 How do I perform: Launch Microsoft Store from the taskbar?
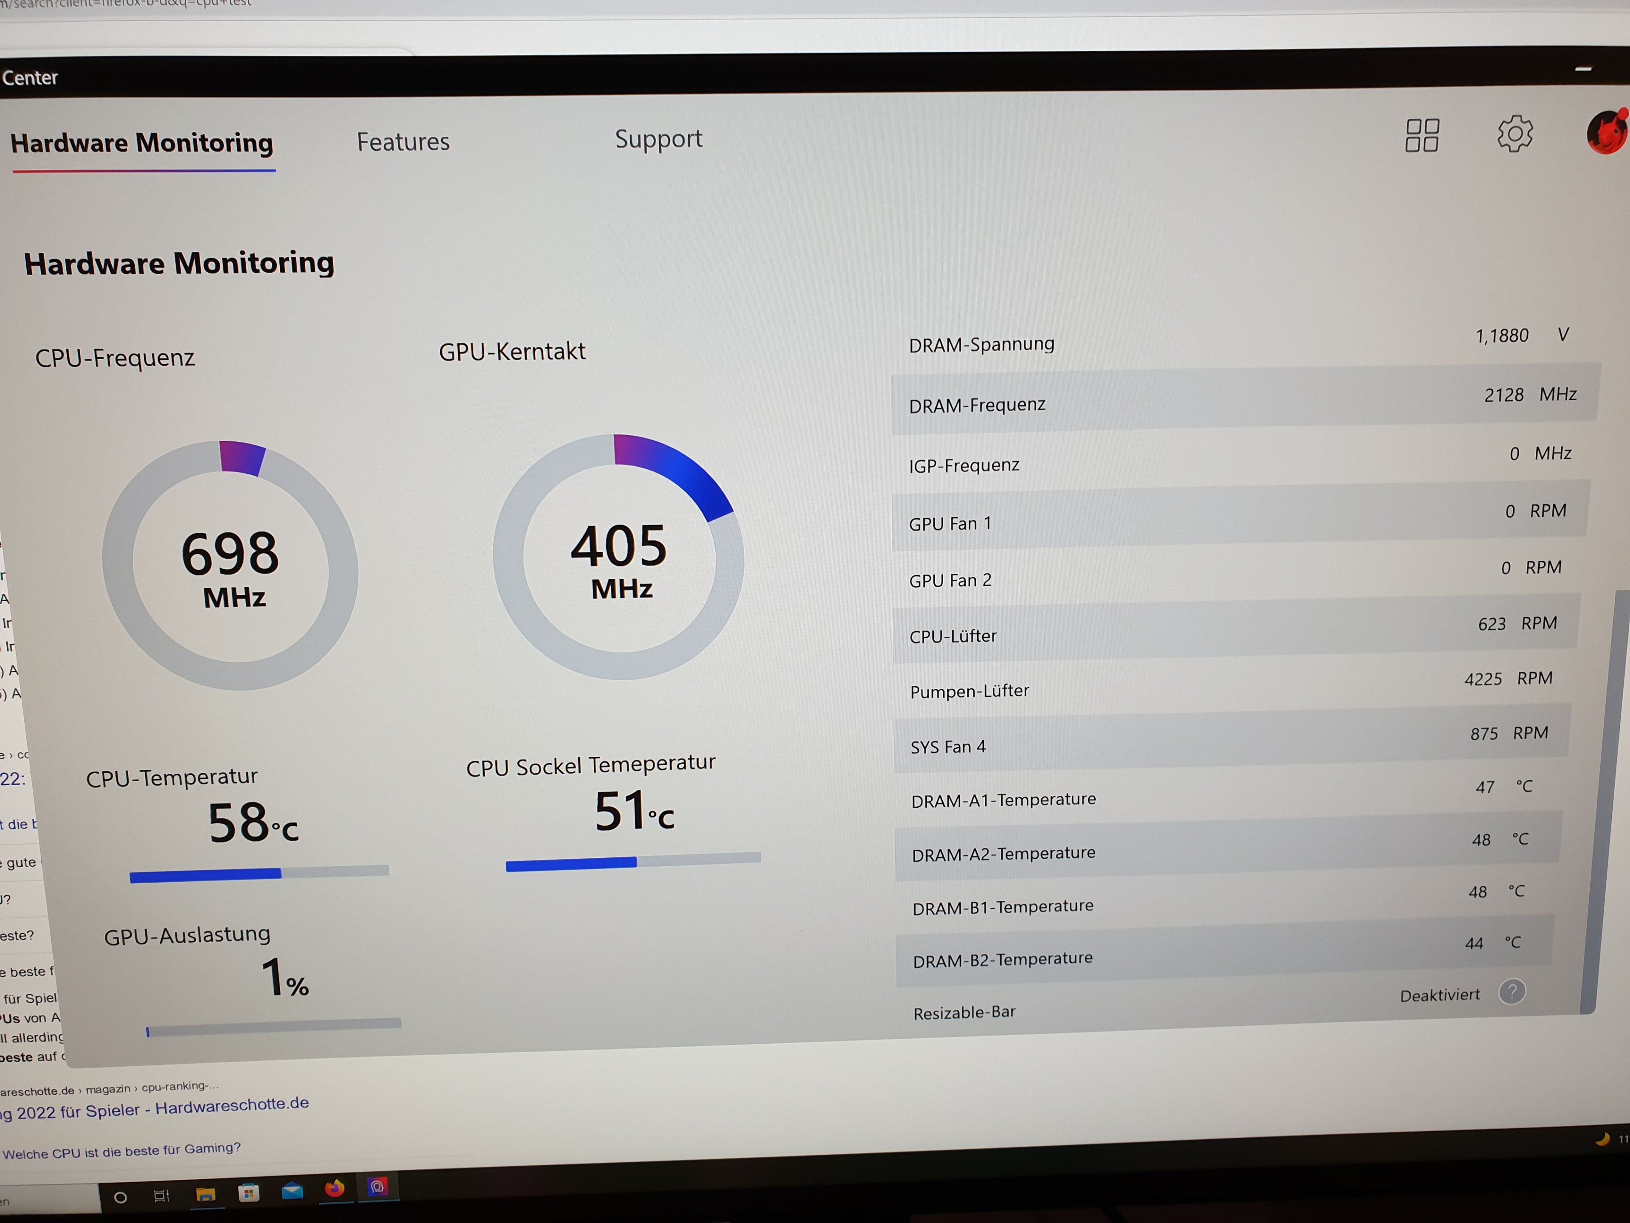pos(249,1192)
